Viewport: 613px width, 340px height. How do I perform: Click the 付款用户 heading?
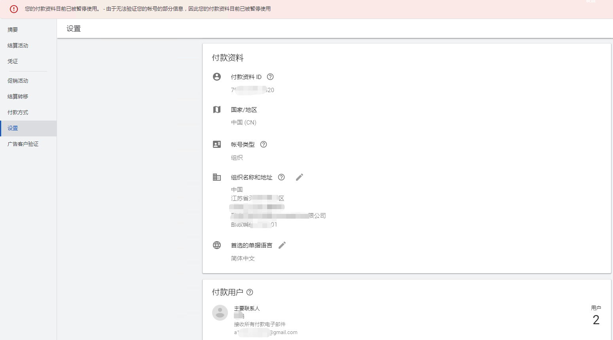228,292
